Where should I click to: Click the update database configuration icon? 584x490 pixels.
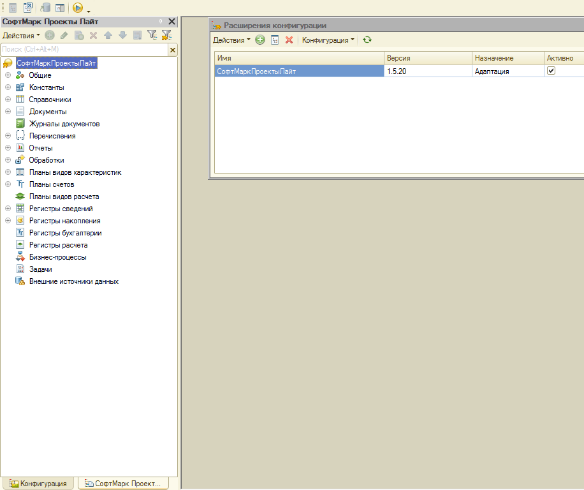tap(45, 7)
